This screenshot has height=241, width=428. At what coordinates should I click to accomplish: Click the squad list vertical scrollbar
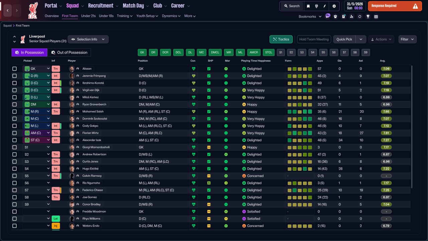click(x=412, y=127)
